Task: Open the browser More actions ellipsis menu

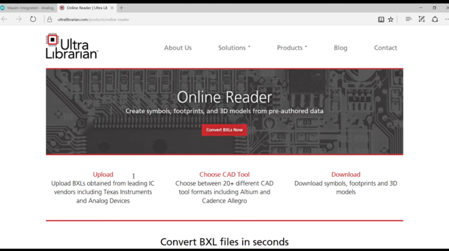Action: click(x=446, y=19)
